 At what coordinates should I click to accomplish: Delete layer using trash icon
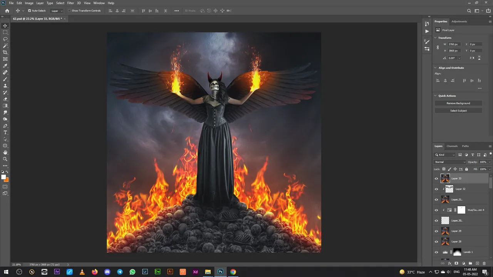(484, 264)
